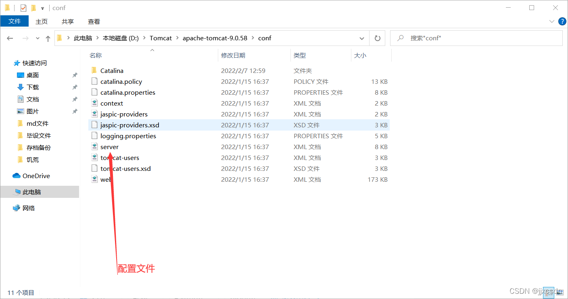Select the jaspic-providers XML file icon
568x299 pixels.
coord(94,114)
